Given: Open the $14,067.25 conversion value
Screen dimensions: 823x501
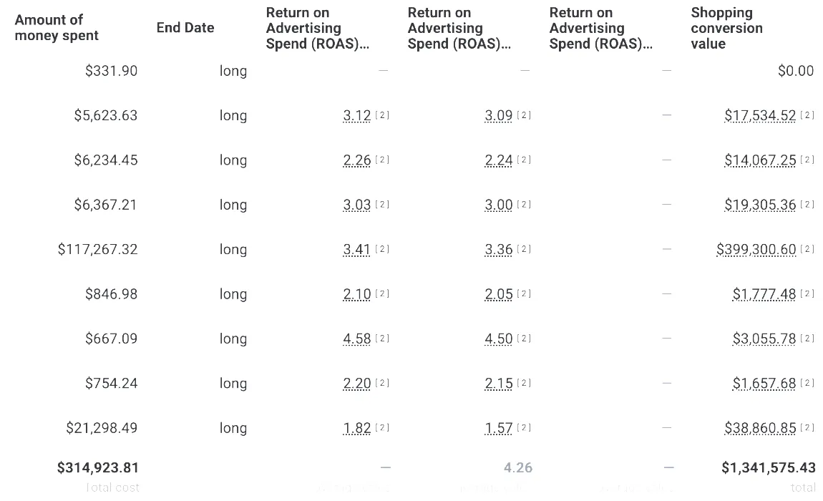Looking at the screenshot, I should [760, 160].
